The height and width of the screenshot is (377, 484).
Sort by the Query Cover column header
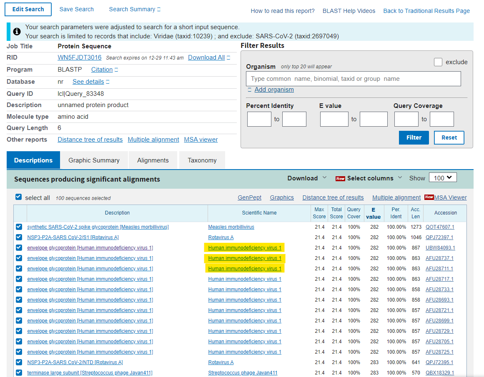coord(354,213)
